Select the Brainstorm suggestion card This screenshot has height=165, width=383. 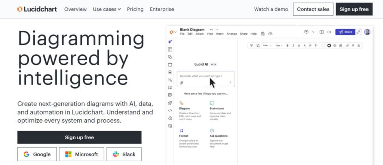(220, 110)
